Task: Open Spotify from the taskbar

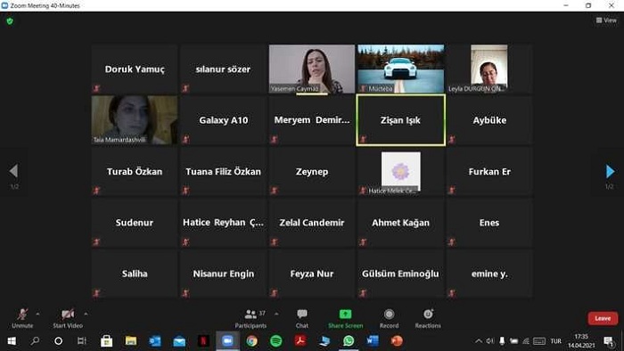Action: (275, 340)
